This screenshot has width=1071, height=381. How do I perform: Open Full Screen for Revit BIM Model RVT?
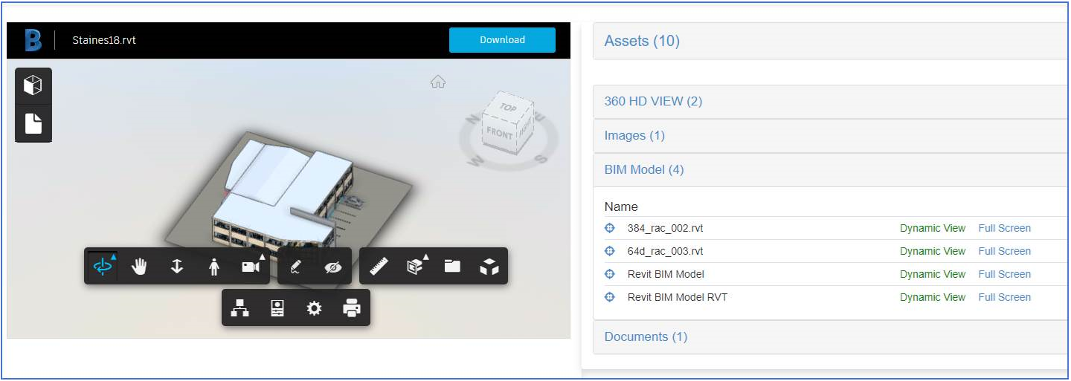(1005, 297)
